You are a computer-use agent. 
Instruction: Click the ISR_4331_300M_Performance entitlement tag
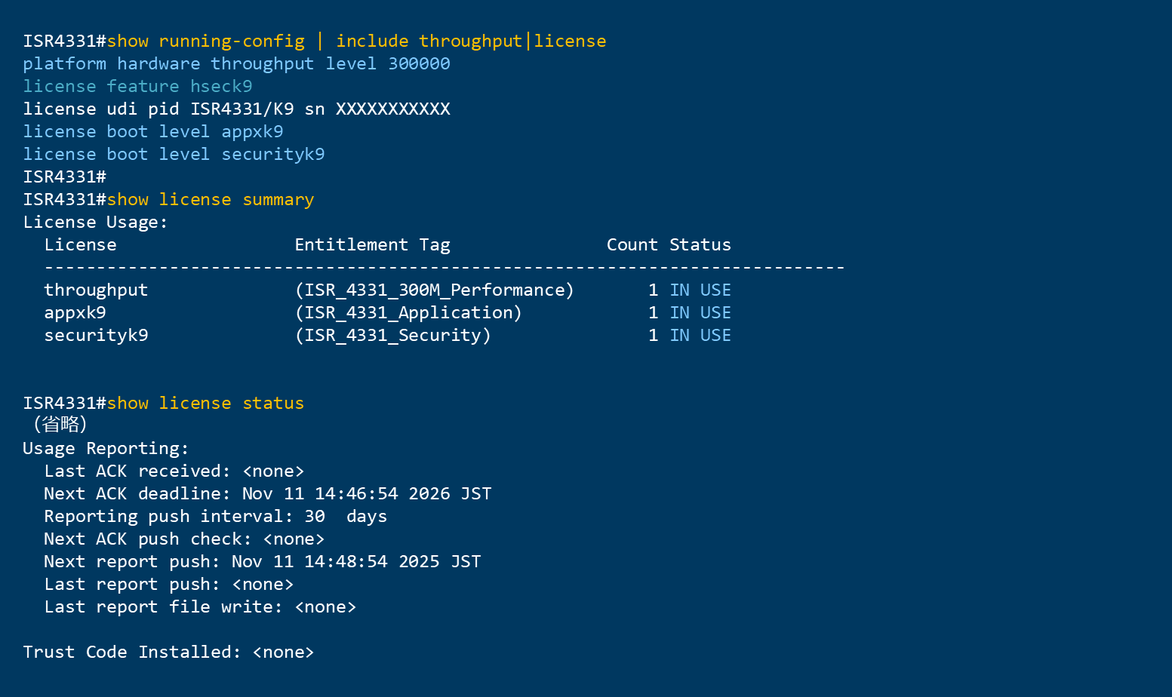click(x=434, y=290)
